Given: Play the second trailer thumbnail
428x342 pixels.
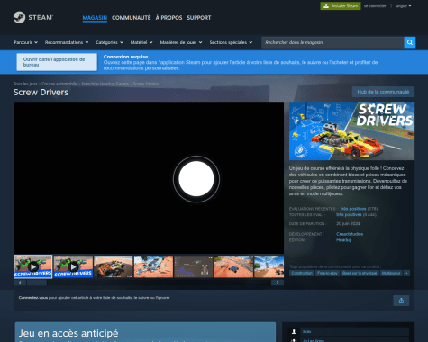Looking at the screenshot, I should tap(73, 266).
